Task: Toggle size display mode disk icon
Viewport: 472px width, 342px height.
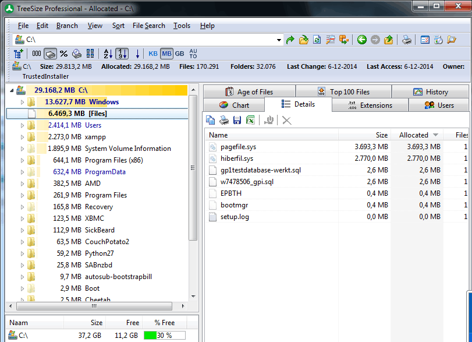Action: click(77, 54)
